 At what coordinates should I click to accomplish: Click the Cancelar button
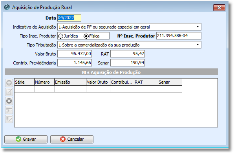tap(72, 139)
